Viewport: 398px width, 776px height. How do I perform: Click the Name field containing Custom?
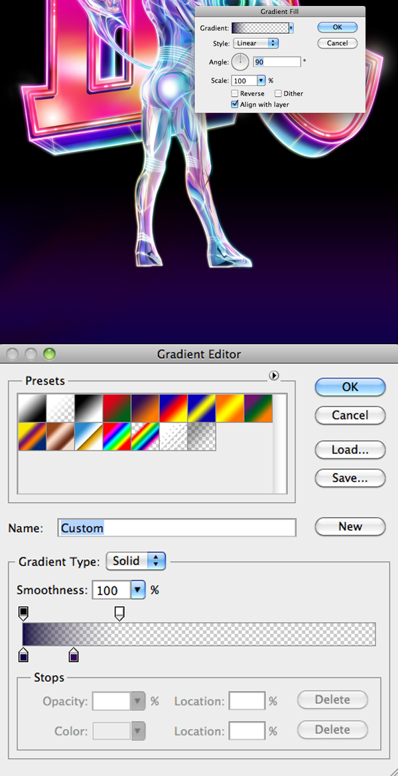pyautogui.click(x=176, y=528)
